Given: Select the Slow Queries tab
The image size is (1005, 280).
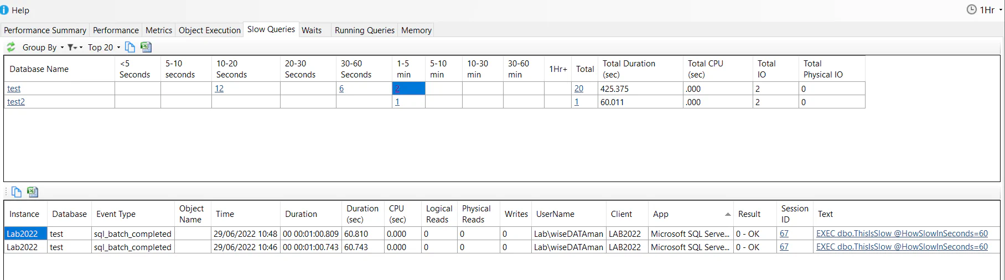Looking at the screenshot, I should (271, 29).
